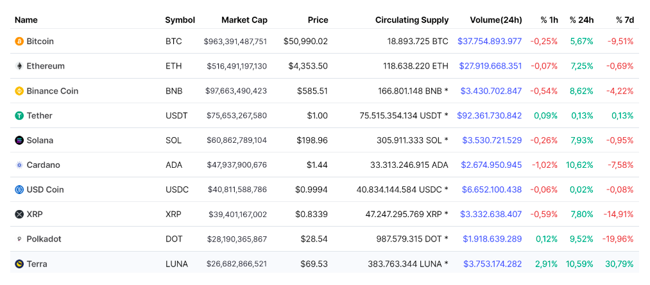Open Tether volume $92.361.730.842 link
This screenshot has height=285, width=650.
point(489,115)
